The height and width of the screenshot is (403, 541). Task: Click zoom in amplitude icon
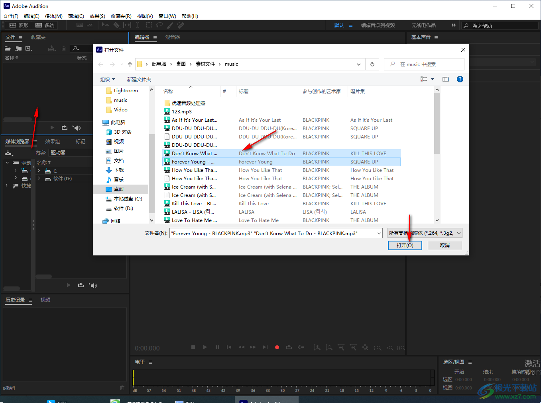click(317, 347)
